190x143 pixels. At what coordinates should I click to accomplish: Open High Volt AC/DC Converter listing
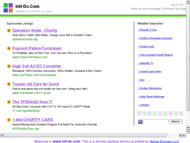tap(37, 66)
